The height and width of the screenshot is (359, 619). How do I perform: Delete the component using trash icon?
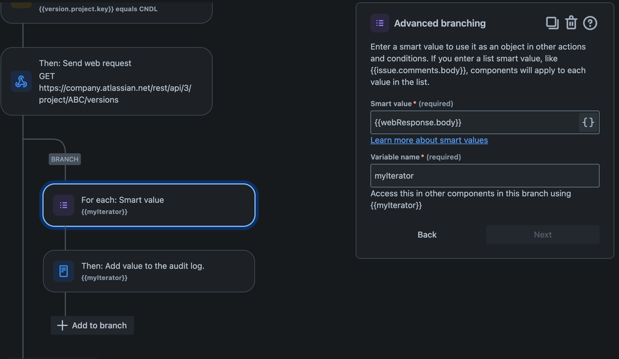[x=571, y=24]
